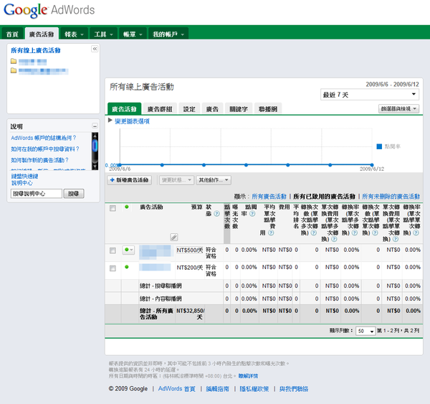Viewport: 430px width, 404px height.
Task: Open the AdWords 帳戶的結構為何 help link
Action: pyautogui.click(x=44, y=138)
